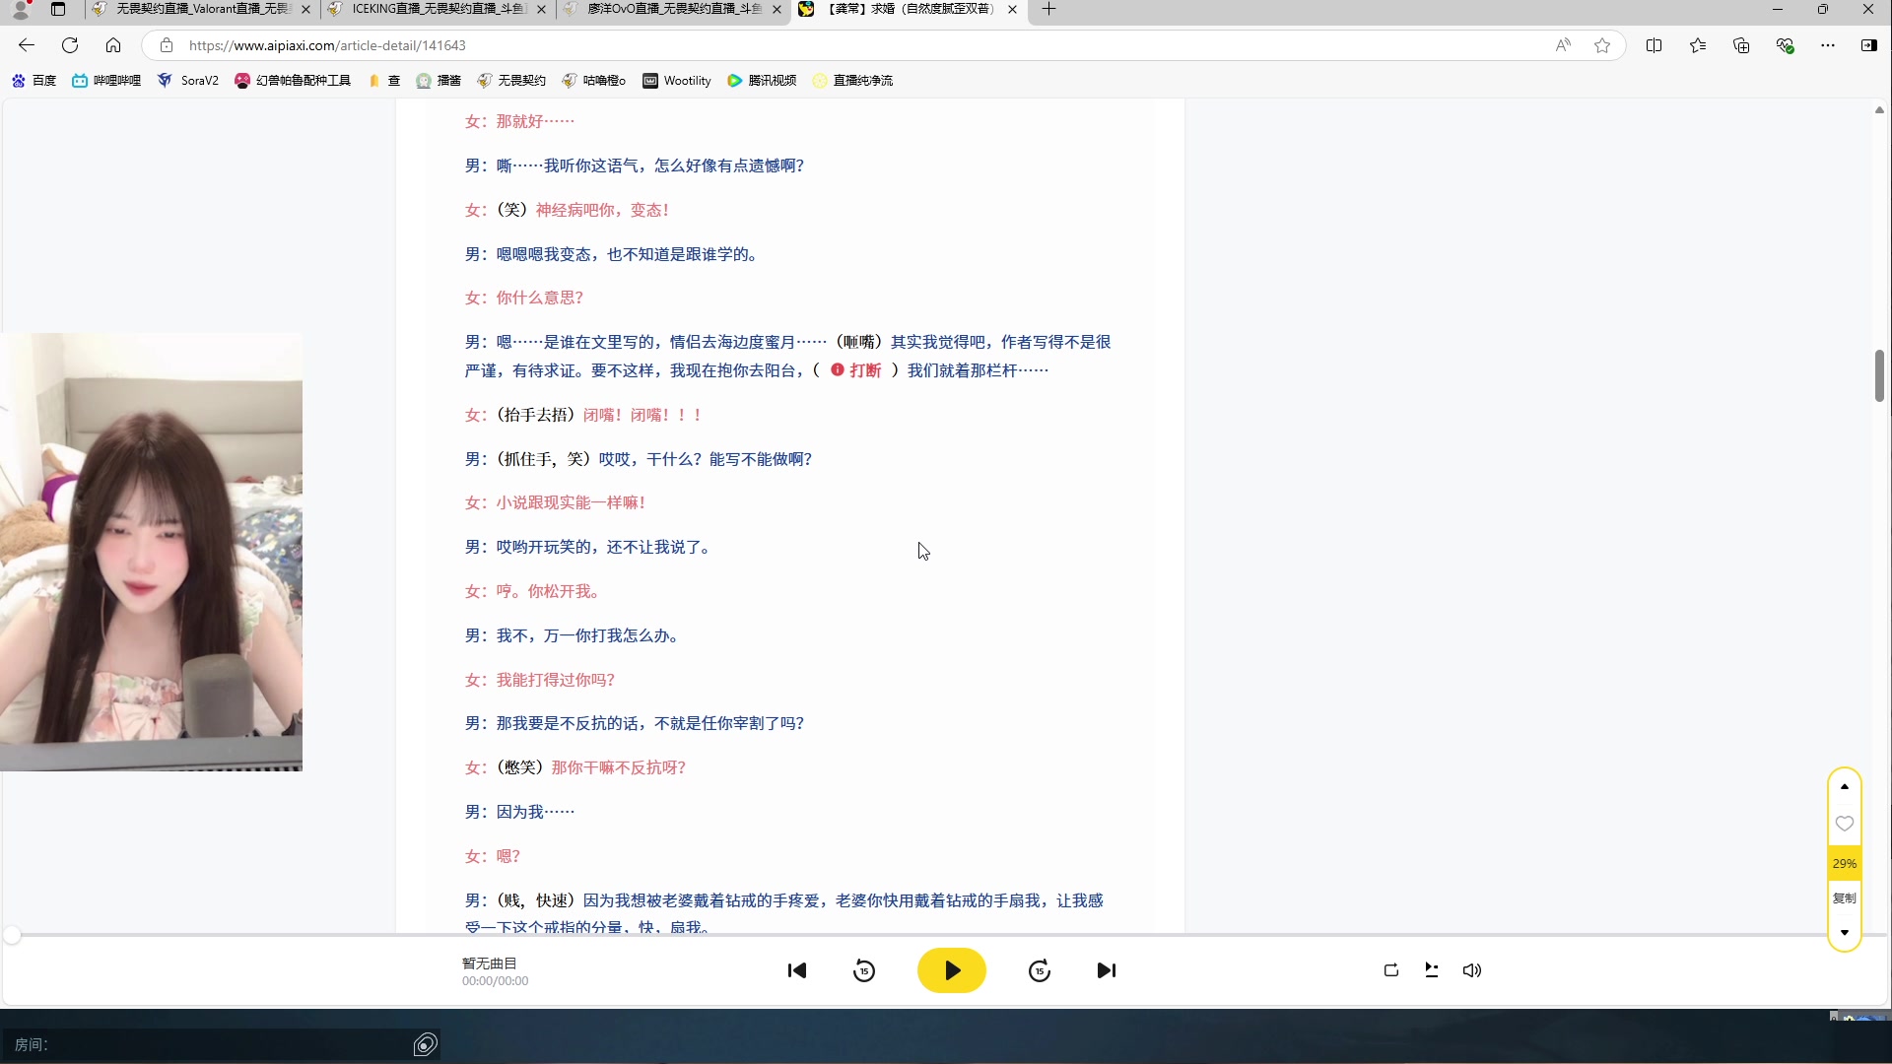Toggle reading mode with the A icon

click(x=1563, y=45)
